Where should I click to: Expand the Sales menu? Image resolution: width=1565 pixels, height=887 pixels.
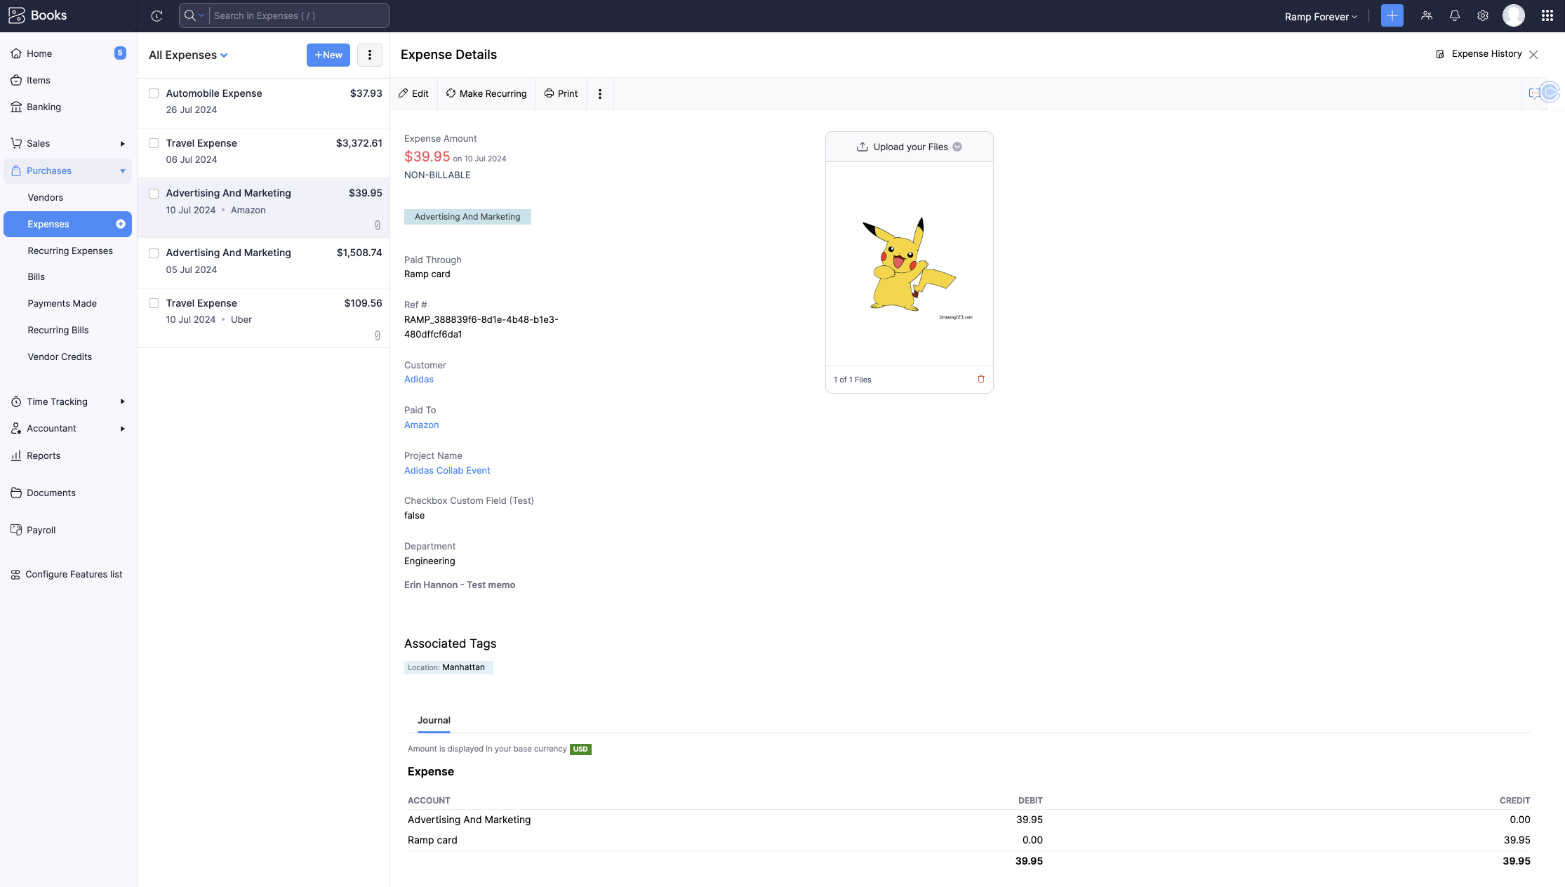tap(67, 143)
